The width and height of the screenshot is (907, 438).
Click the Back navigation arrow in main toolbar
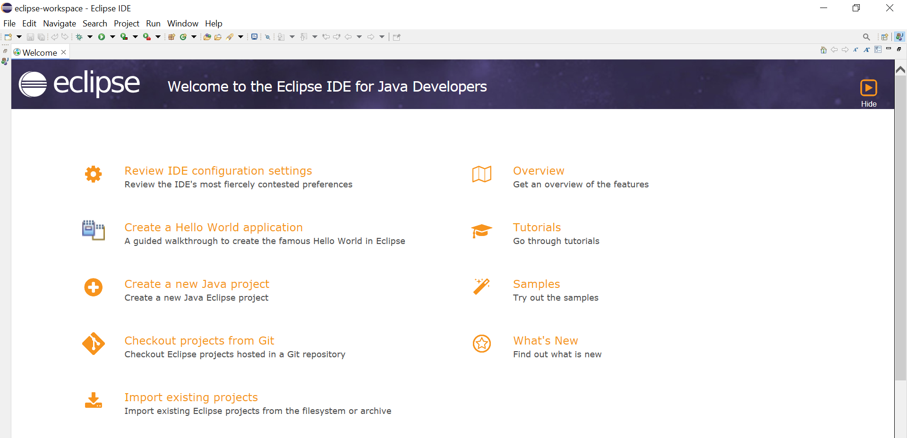(348, 37)
